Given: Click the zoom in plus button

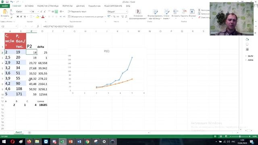Looking at the screenshot, I should point(250,137).
